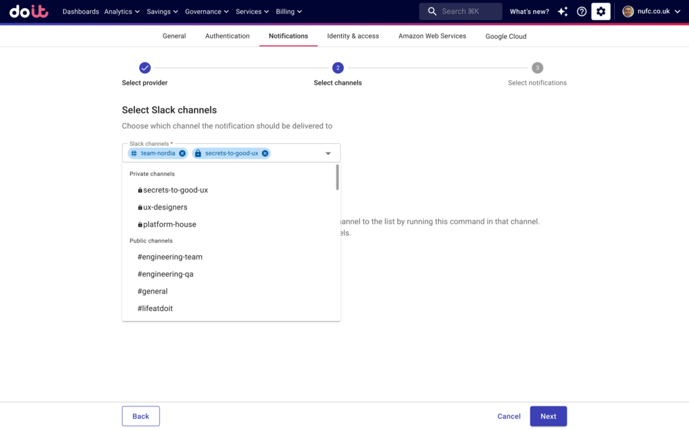This screenshot has width=689, height=430.
Task: Click the step 2 circle indicator
Action: (338, 68)
